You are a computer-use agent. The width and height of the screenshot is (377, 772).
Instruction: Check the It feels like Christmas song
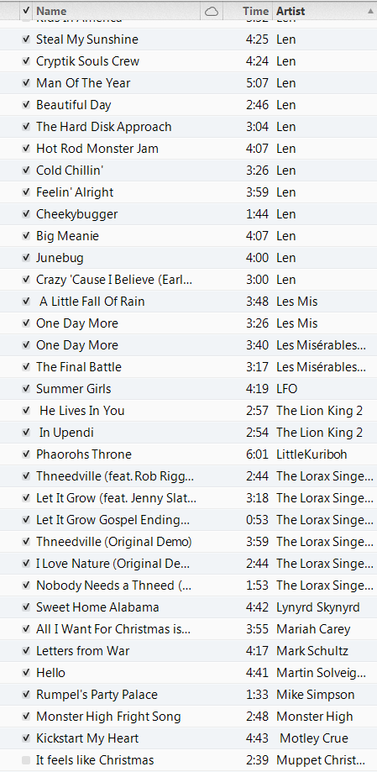click(x=26, y=760)
